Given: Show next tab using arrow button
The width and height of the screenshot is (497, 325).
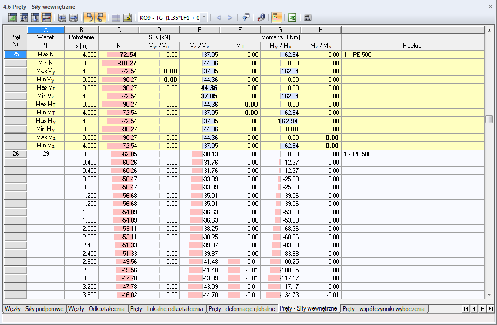Looking at the screenshot, I should point(482,308).
